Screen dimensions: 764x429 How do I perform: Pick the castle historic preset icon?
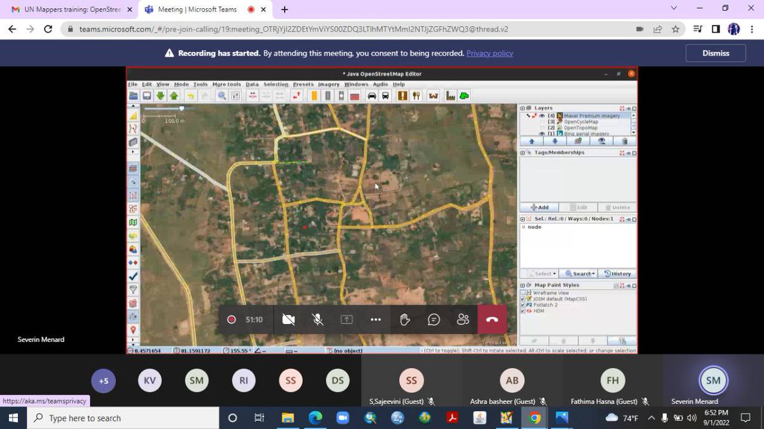click(434, 96)
